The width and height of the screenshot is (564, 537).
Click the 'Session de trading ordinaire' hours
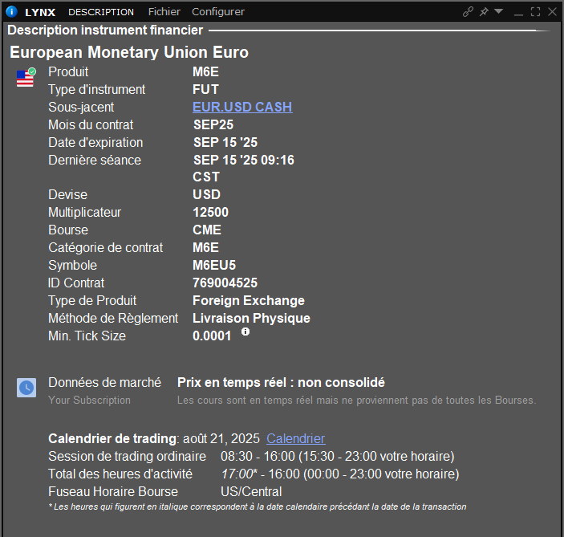(338, 457)
